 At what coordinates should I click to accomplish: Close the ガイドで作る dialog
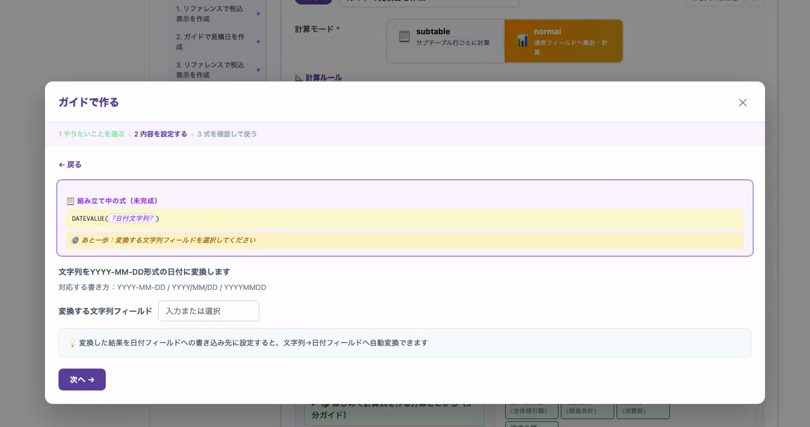click(742, 102)
